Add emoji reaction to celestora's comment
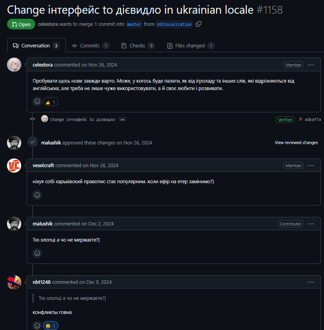 tap(37, 102)
